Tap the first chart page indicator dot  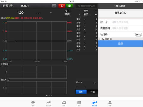tap(47, 96)
